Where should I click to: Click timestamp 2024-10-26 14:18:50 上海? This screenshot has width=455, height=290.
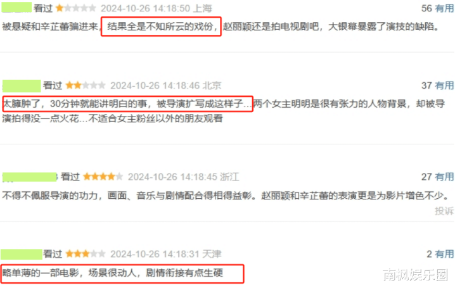tap(157, 8)
